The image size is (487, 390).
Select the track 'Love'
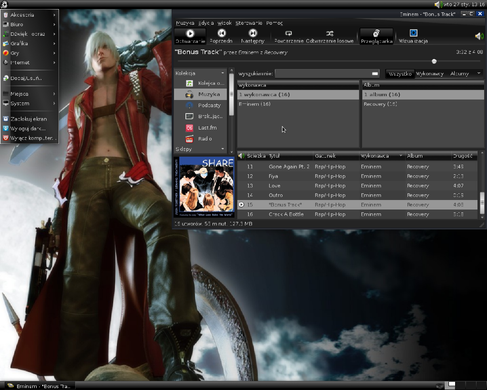pyautogui.click(x=358, y=186)
